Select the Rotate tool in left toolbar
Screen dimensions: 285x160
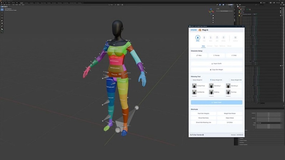(2, 18)
